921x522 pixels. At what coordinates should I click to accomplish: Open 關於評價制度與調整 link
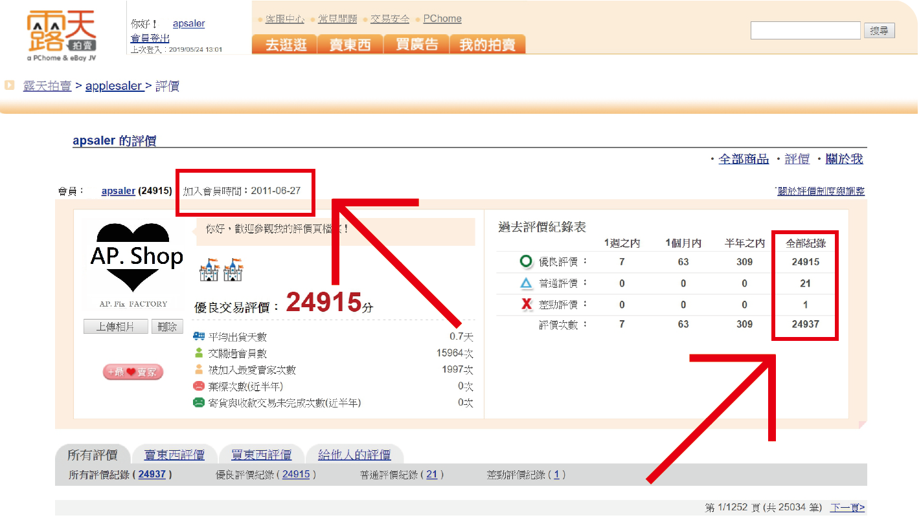(821, 191)
